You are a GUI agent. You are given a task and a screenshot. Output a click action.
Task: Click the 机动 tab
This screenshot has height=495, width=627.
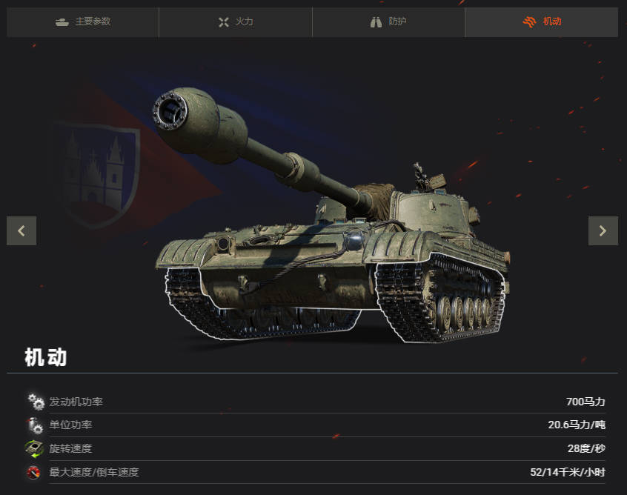[542, 22]
